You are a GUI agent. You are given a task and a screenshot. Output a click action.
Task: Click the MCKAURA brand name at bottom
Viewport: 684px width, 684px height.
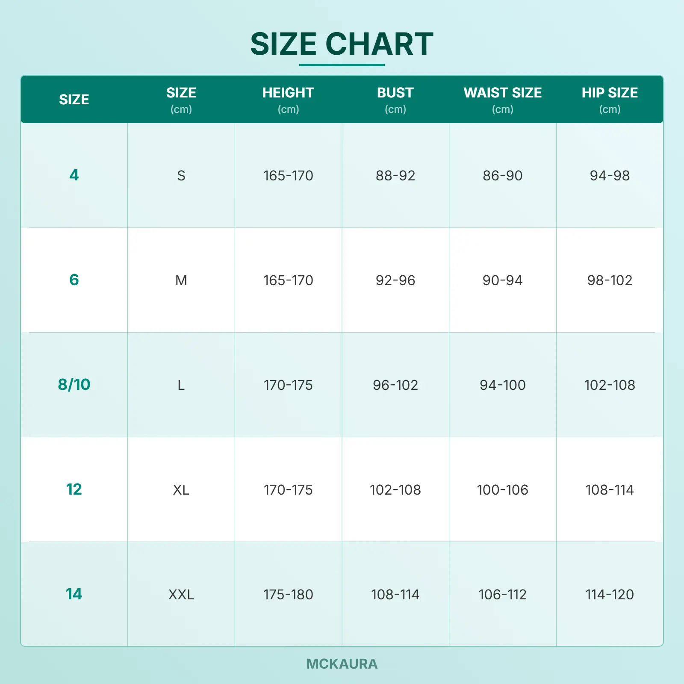coord(342,663)
